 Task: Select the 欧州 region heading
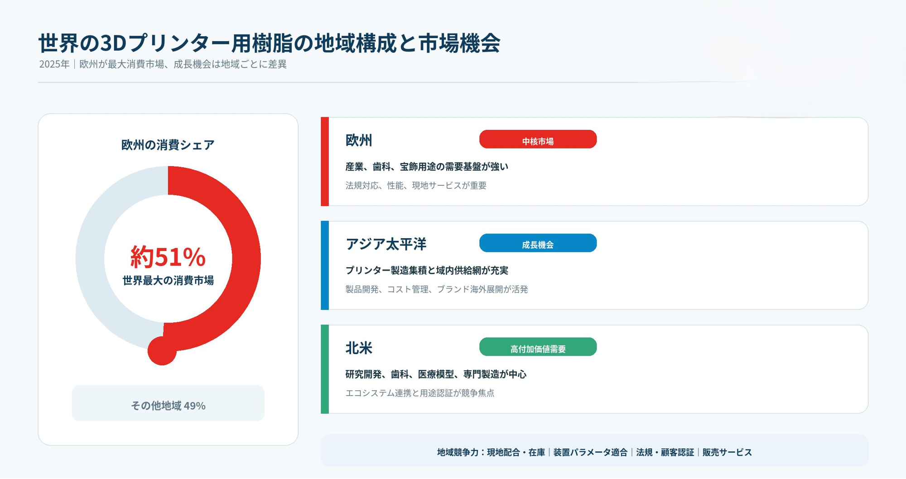[x=359, y=140]
